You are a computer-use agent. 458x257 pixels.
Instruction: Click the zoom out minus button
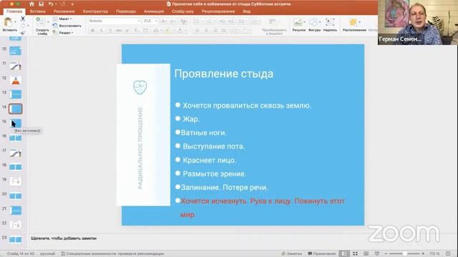pyautogui.click(x=386, y=253)
